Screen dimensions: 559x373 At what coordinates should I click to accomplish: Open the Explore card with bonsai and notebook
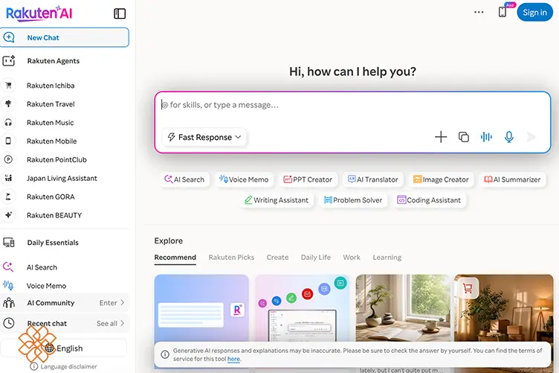click(x=403, y=308)
